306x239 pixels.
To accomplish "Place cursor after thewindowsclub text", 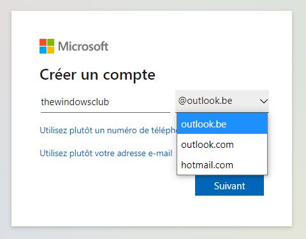I will pos(110,102).
